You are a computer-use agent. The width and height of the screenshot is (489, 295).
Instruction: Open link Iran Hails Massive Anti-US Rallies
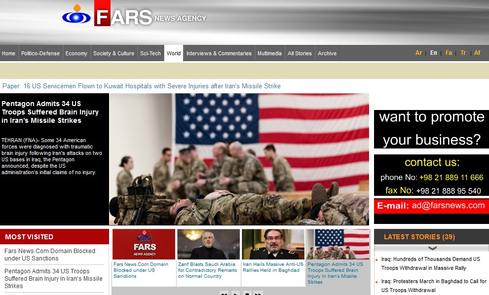pyautogui.click(x=273, y=267)
